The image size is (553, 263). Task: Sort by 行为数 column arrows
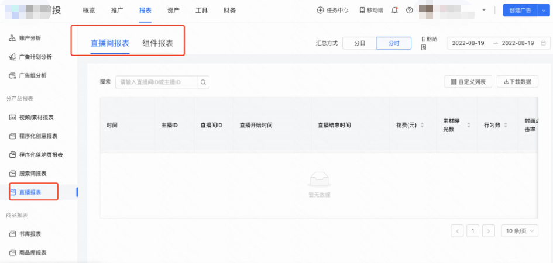506,125
